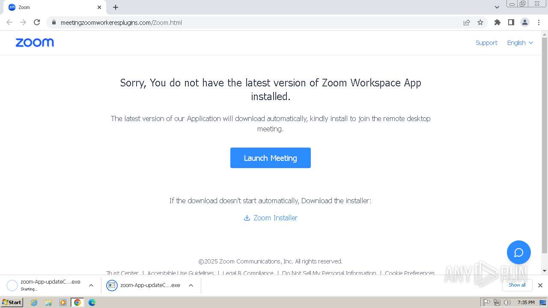Open File Explorer from taskbar
This screenshot has height=308, width=548.
click(48, 302)
